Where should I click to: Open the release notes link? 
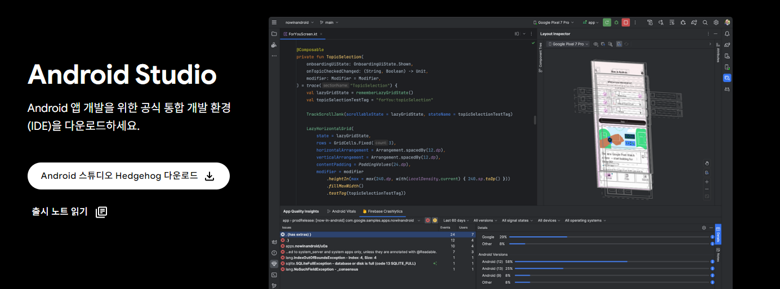pyautogui.click(x=70, y=212)
